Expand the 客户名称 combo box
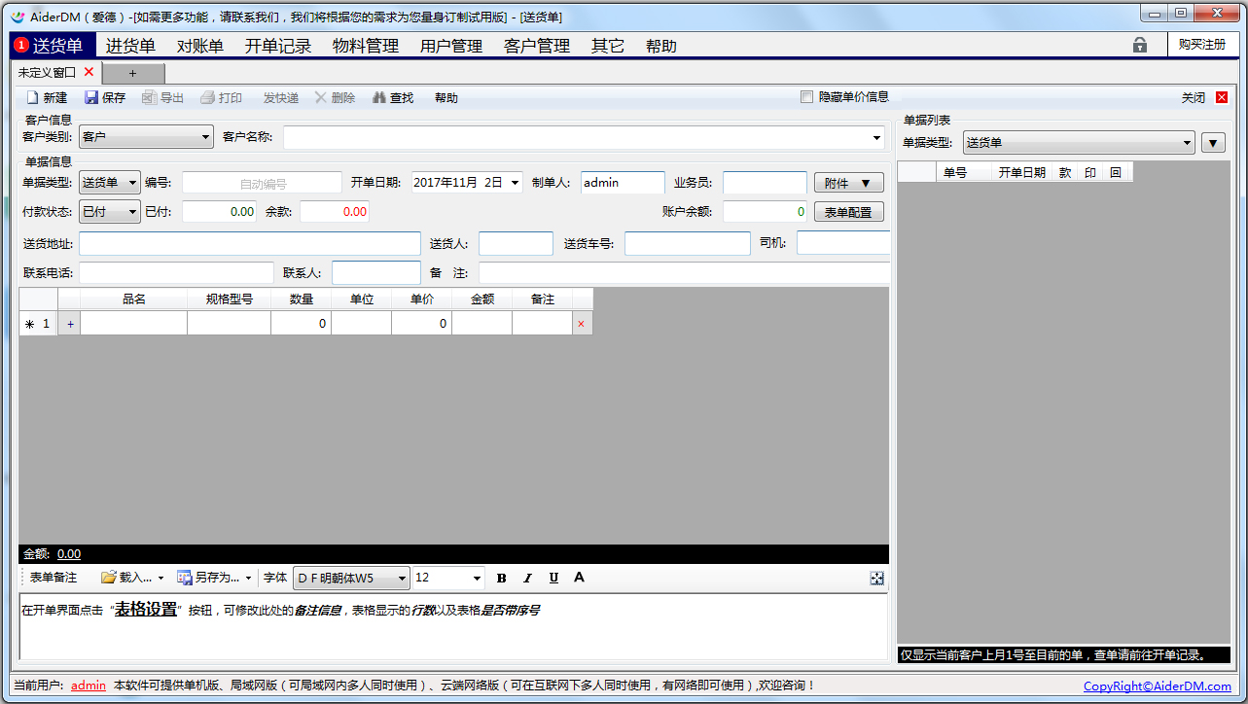 click(878, 138)
